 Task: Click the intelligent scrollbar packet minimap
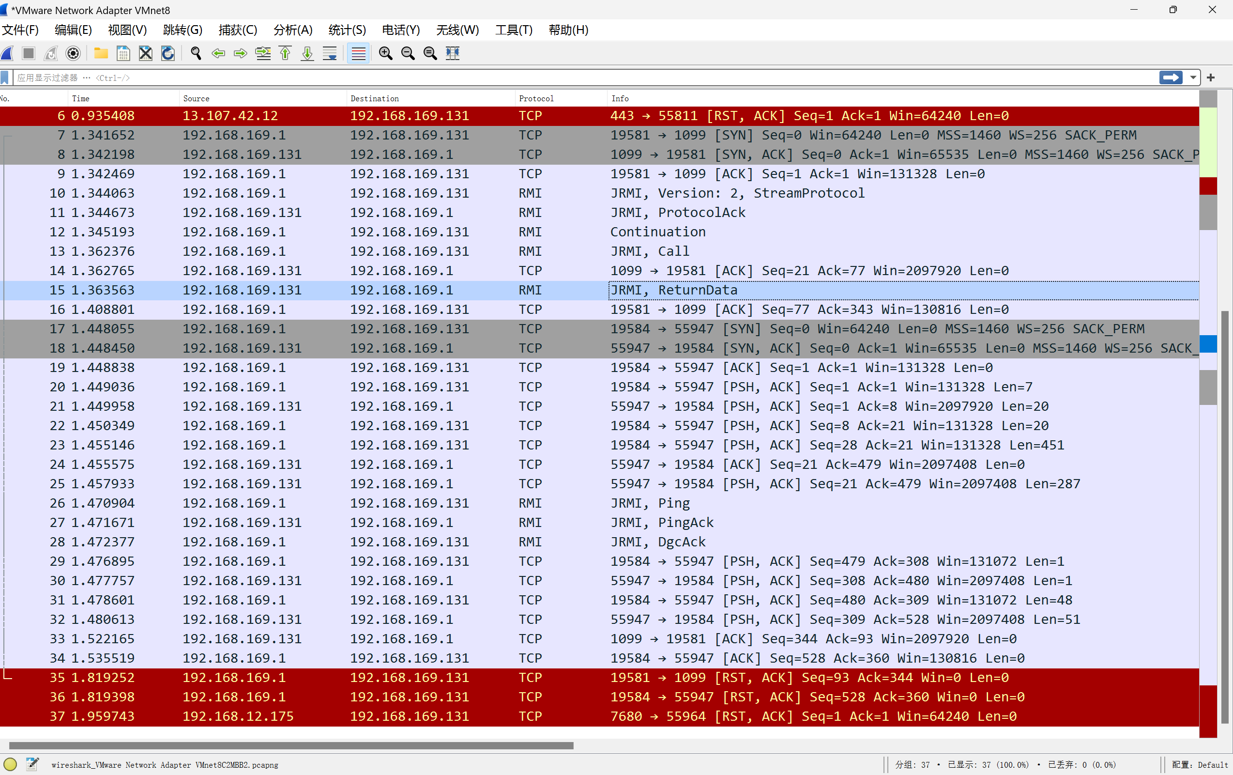pyautogui.click(x=1208, y=414)
